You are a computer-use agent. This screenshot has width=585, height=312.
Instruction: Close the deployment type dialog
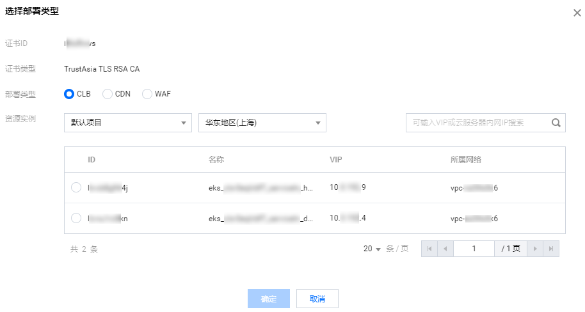coord(577,13)
